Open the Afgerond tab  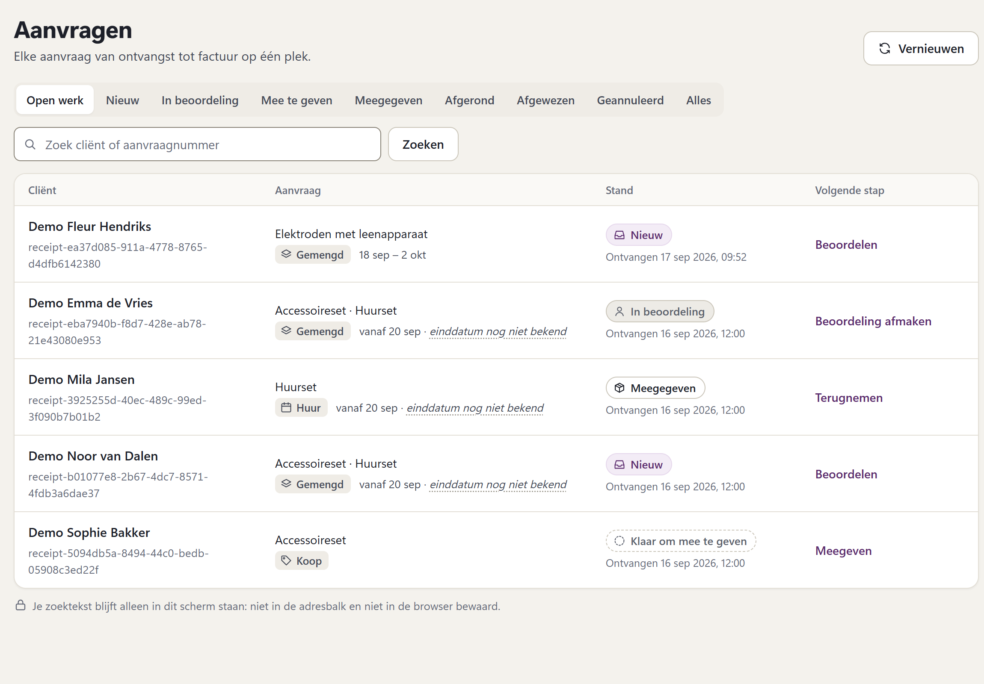(469, 100)
